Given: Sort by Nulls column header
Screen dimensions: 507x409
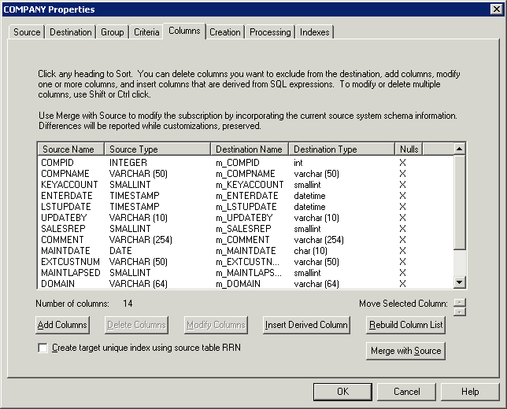Looking at the screenshot, I should tap(409, 149).
